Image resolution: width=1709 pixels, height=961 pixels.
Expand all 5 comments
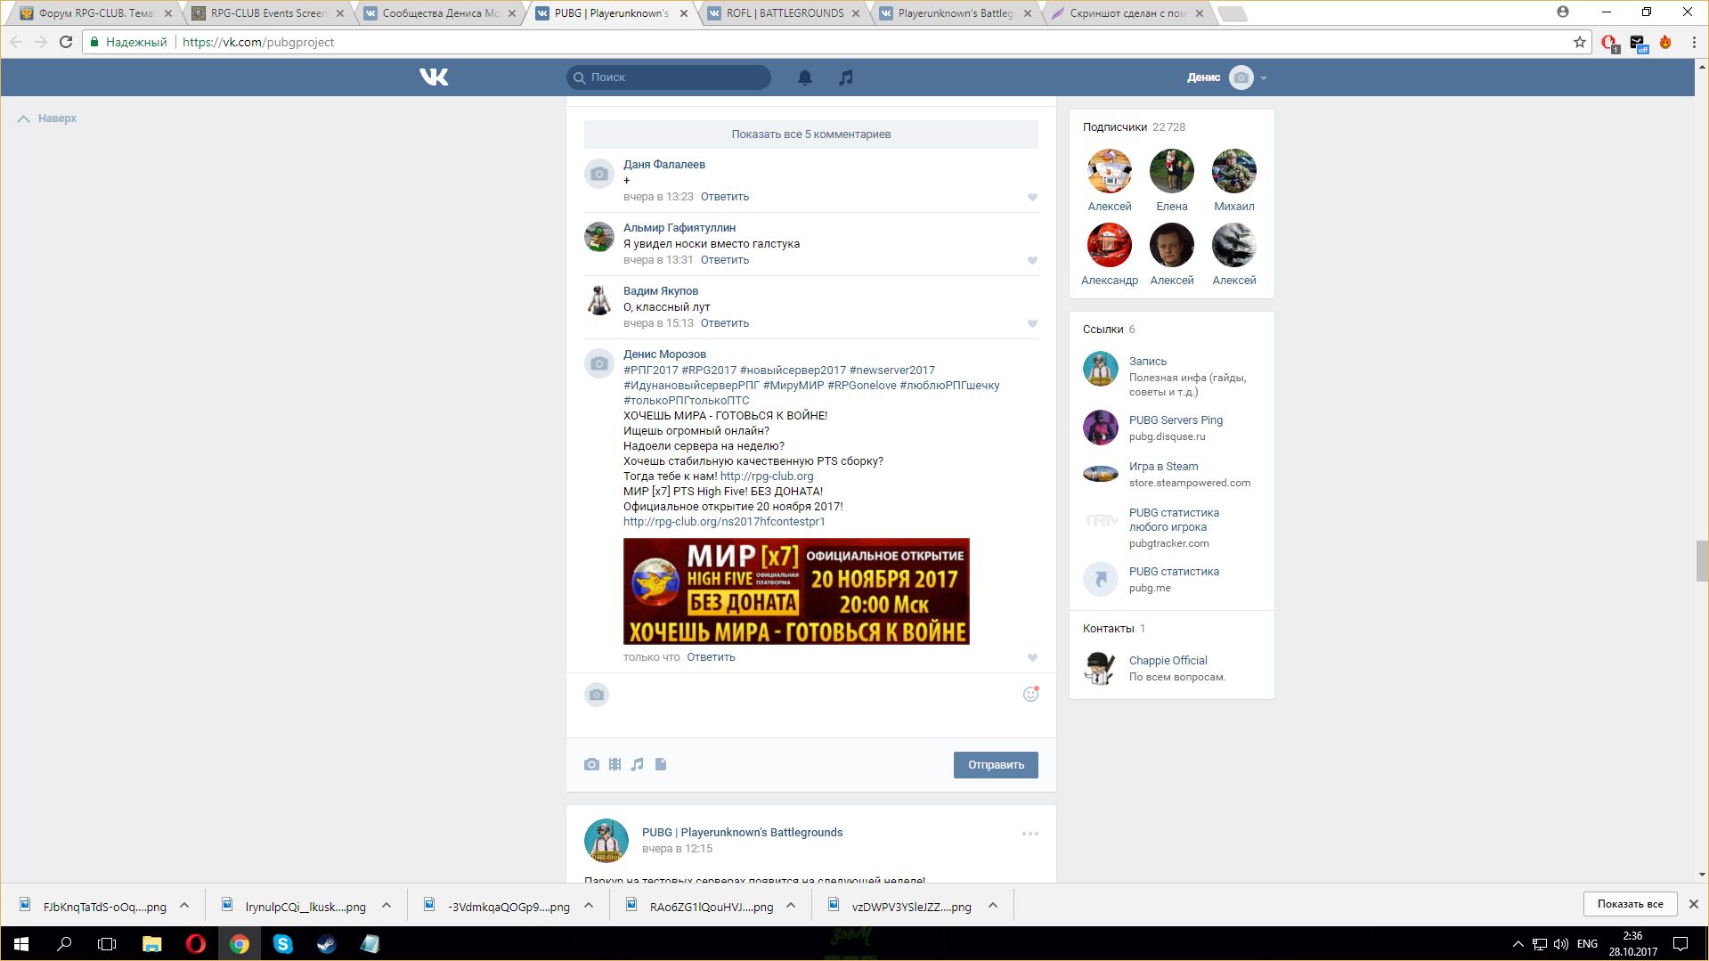click(810, 134)
